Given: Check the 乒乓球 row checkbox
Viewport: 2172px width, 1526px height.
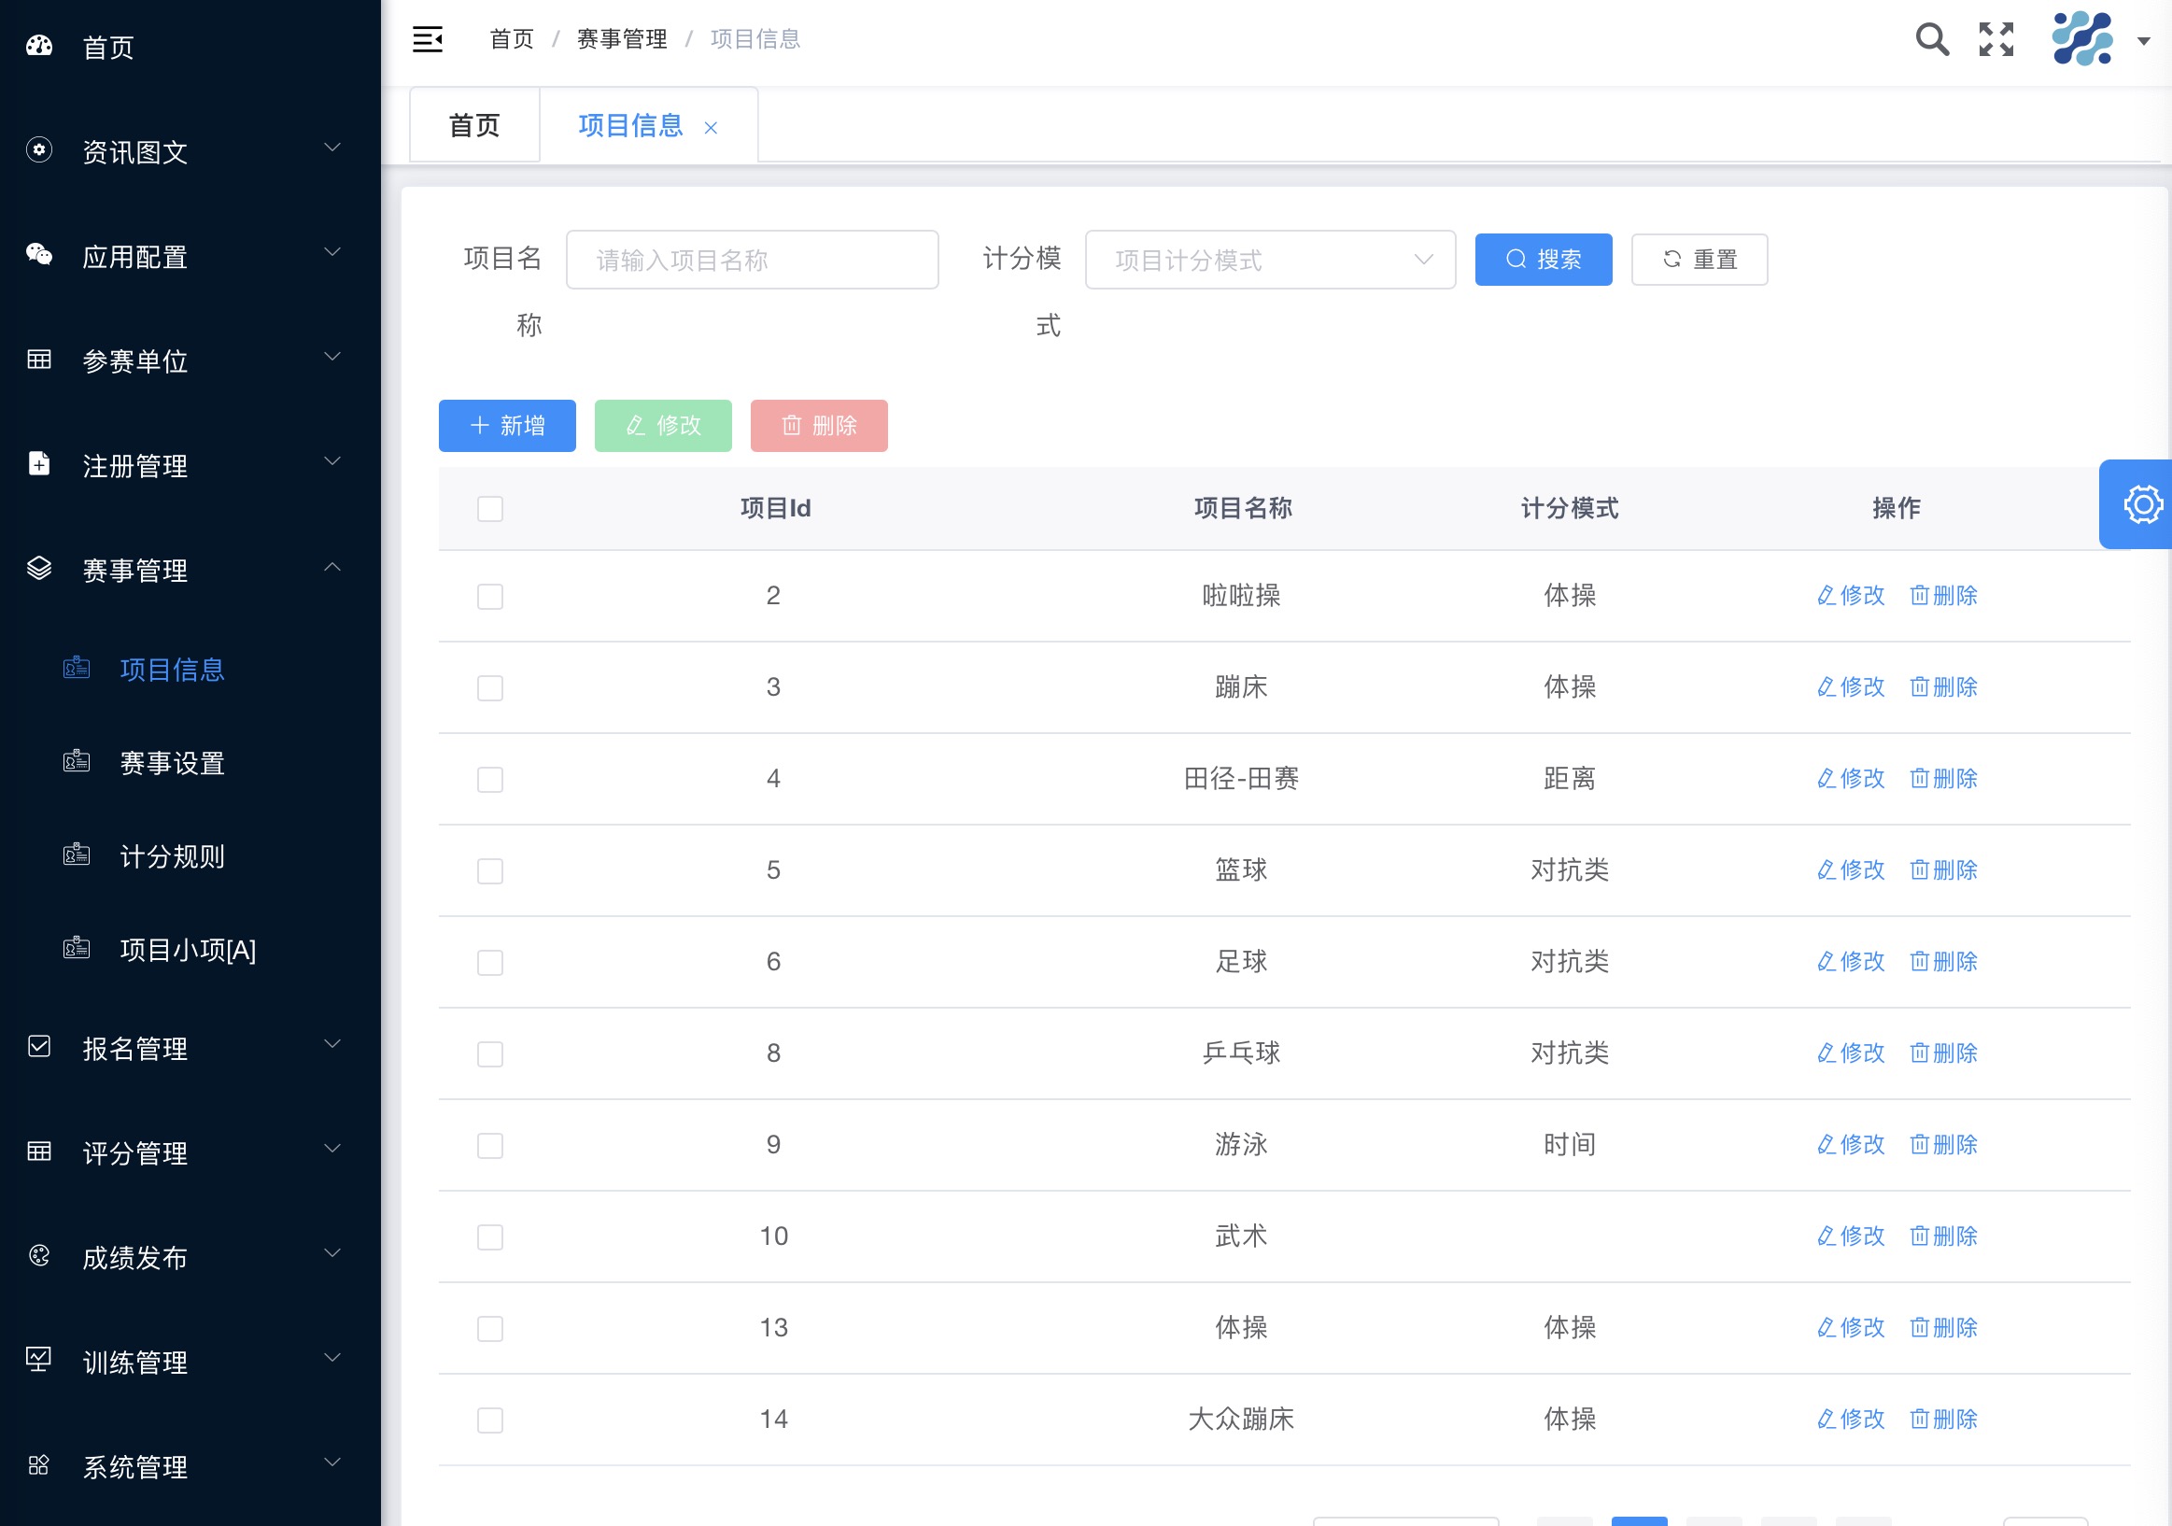Looking at the screenshot, I should pos(490,1055).
